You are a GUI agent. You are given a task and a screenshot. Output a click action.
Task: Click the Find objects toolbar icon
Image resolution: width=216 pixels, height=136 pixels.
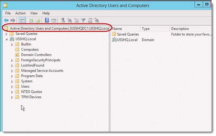tap(90, 21)
